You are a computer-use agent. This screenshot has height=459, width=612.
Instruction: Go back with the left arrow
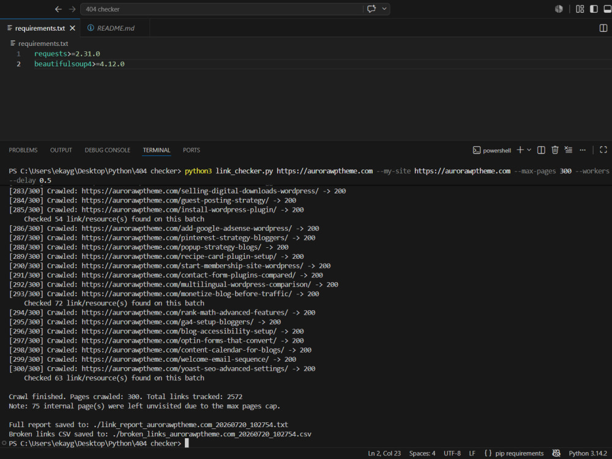(x=58, y=9)
